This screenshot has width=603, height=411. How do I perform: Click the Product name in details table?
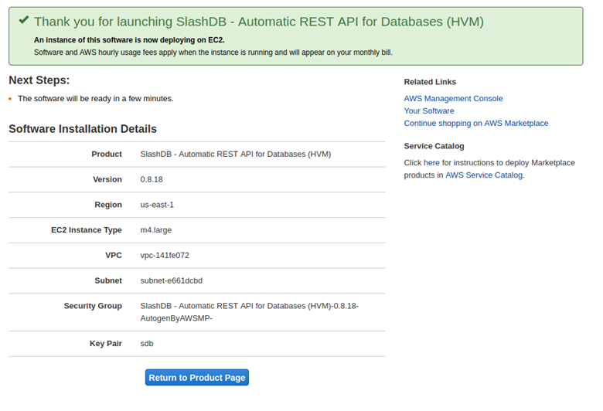click(x=235, y=154)
